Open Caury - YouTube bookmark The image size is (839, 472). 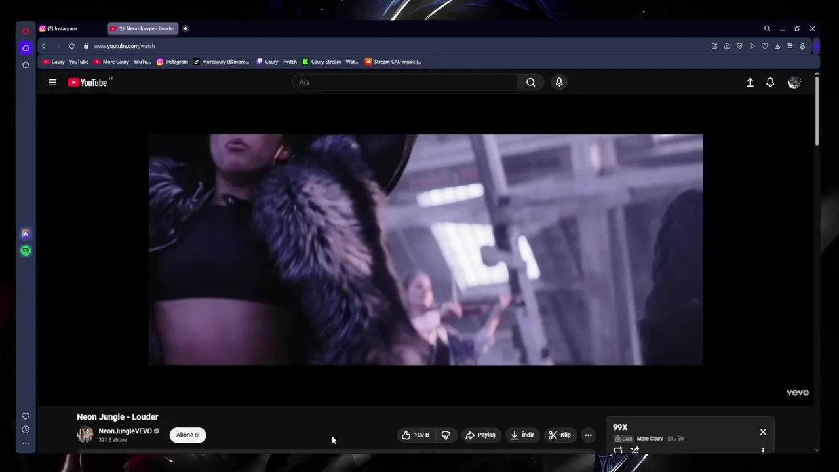pos(66,62)
